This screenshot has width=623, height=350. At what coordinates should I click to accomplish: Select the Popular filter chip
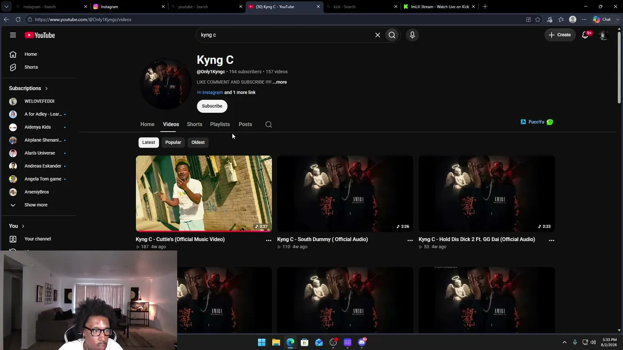(173, 142)
